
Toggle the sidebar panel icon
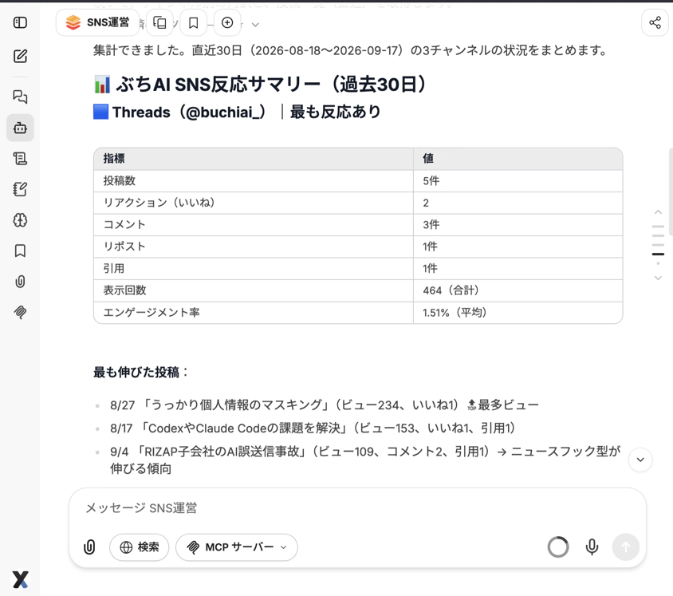pyautogui.click(x=20, y=22)
